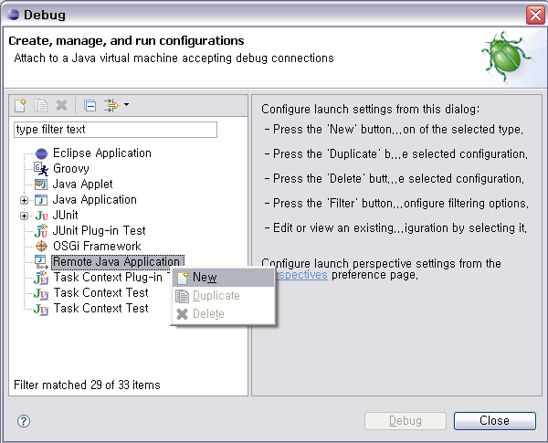Click the Duplicate menu item icon
The height and width of the screenshot is (443, 548).
click(x=182, y=296)
